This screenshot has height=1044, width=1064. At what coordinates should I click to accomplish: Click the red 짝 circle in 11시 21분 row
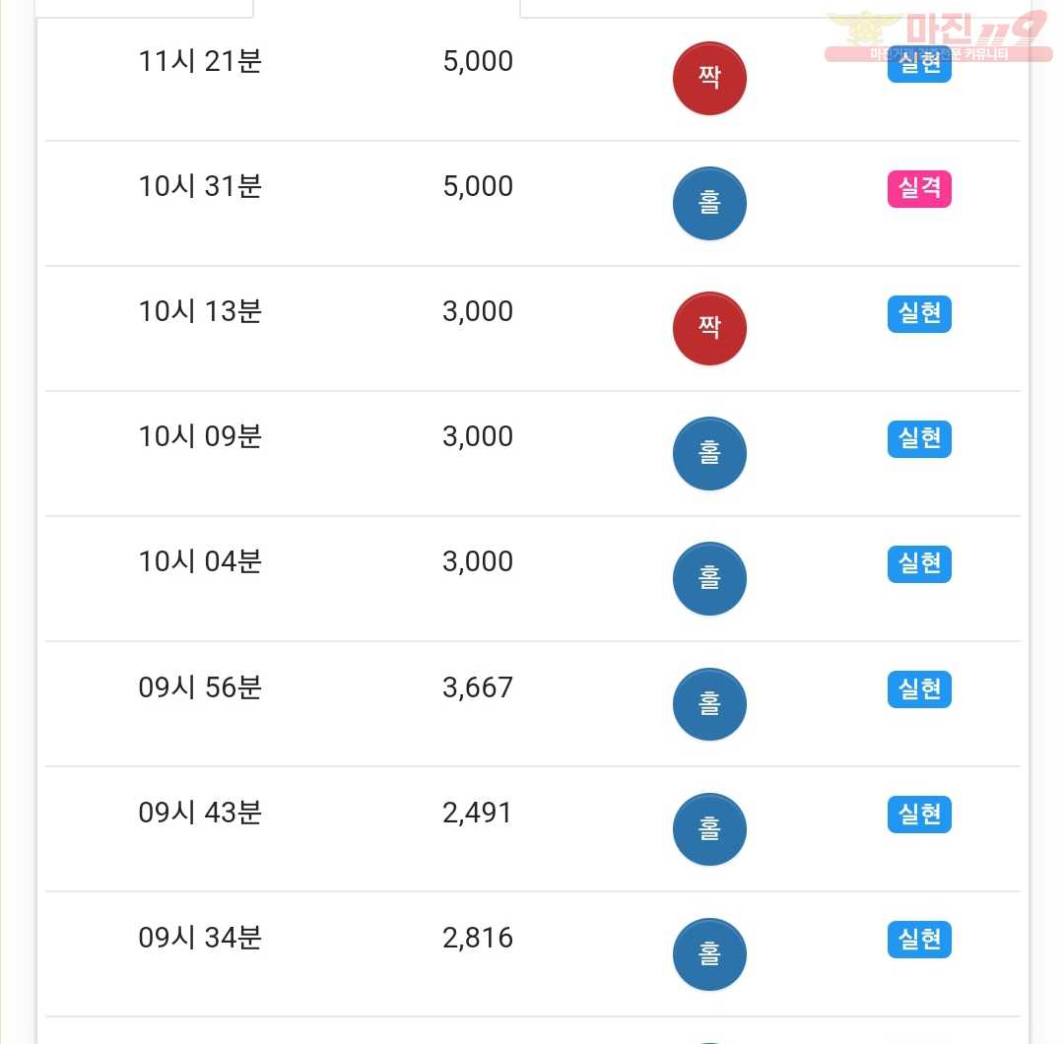pyautogui.click(x=709, y=78)
